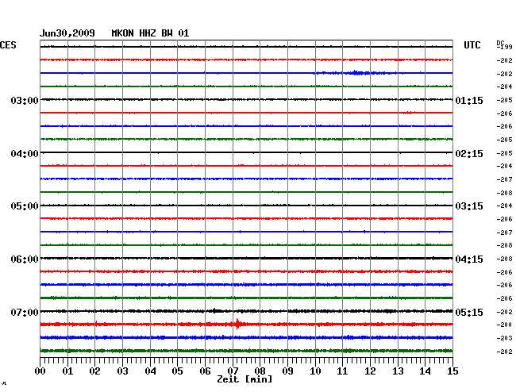Select minute mark 04 on time axis

(150, 371)
